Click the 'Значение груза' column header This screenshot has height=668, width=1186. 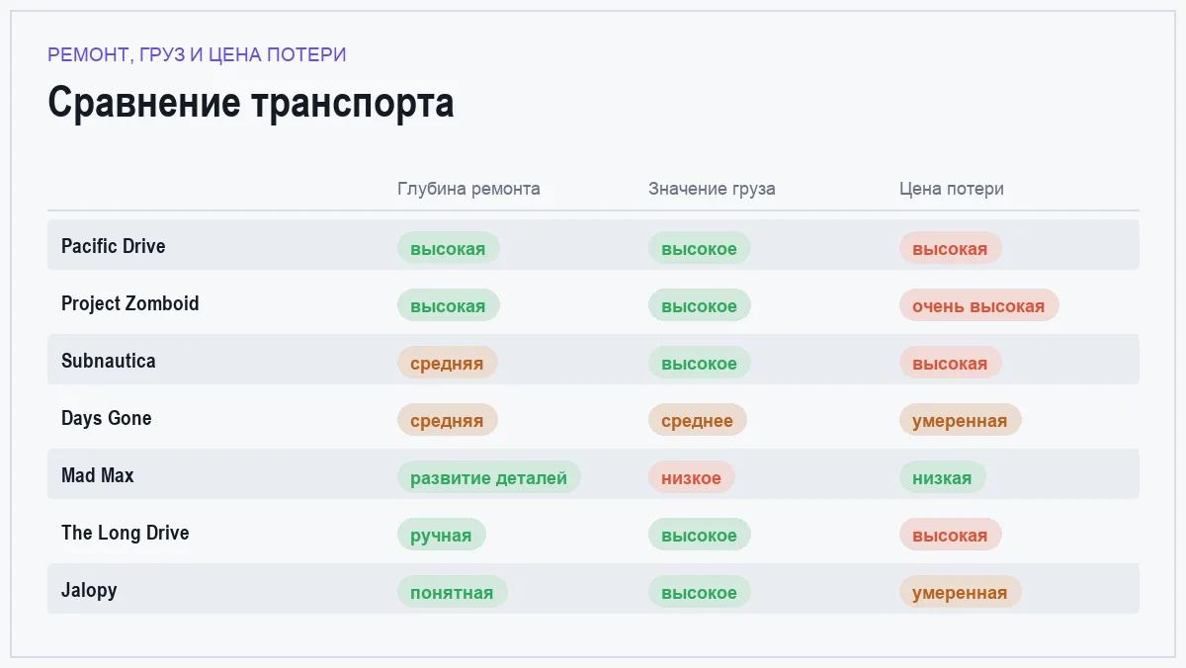(x=712, y=189)
